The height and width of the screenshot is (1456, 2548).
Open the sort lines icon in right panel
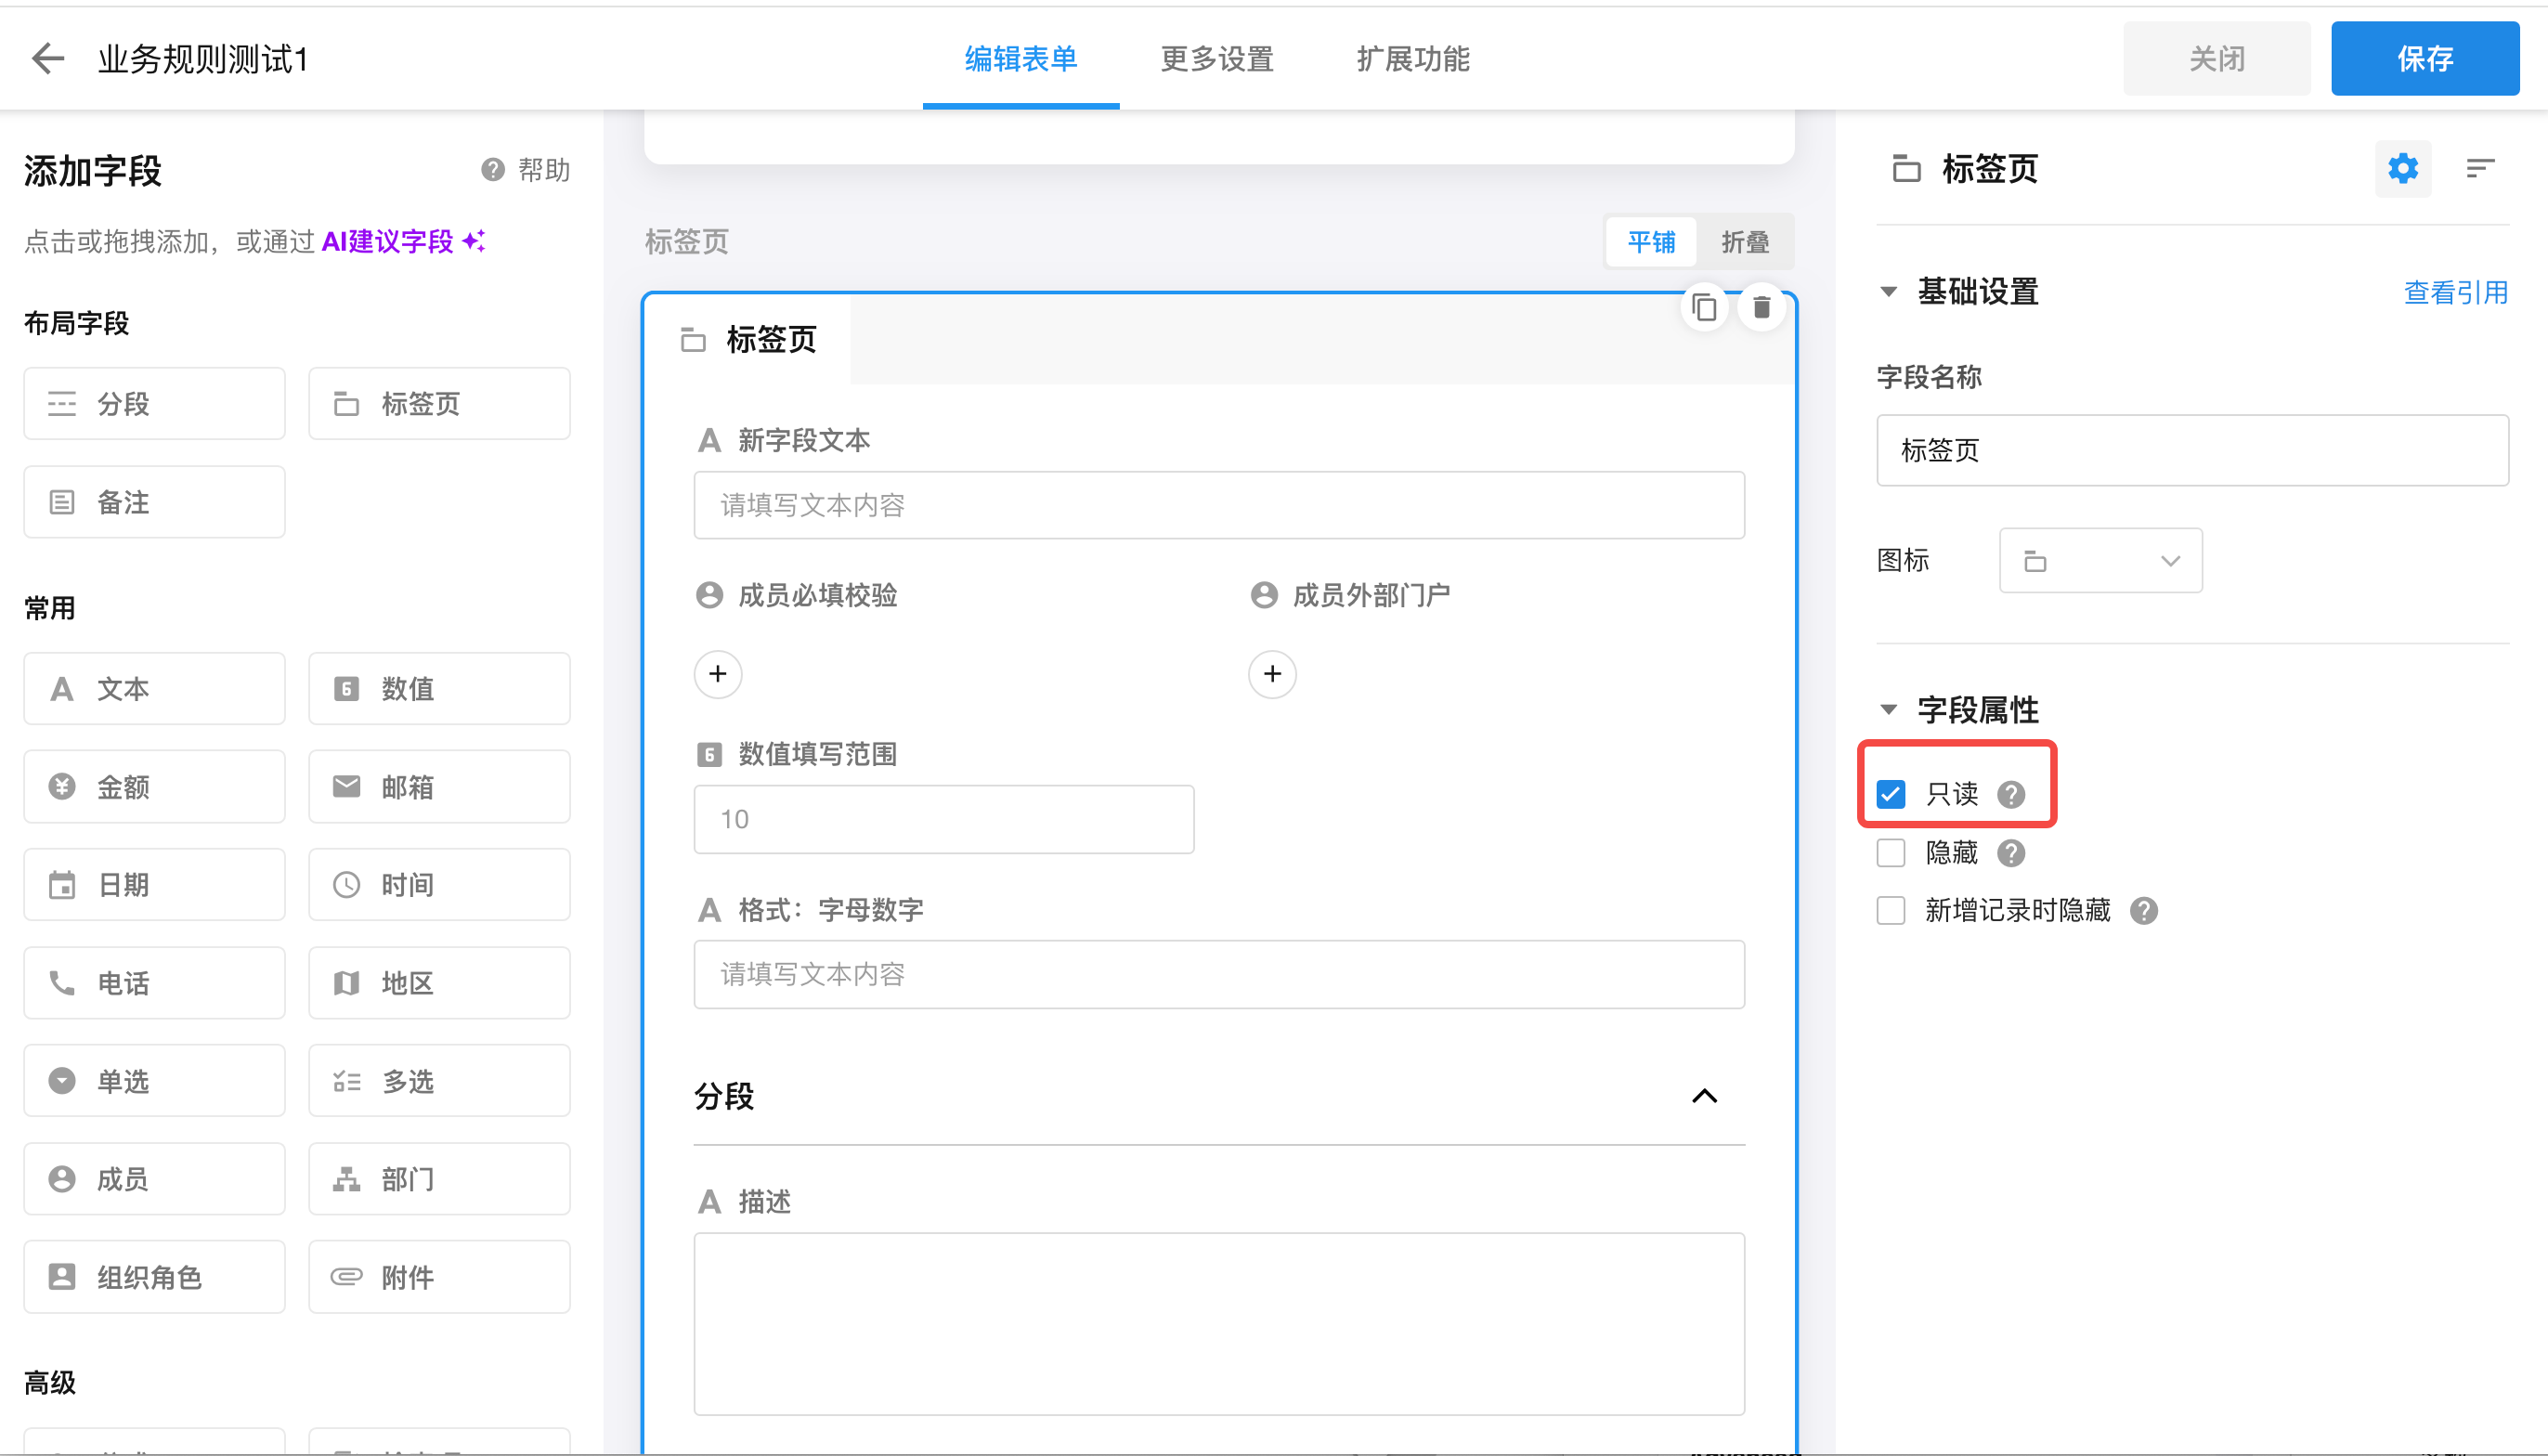[2480, 169]
